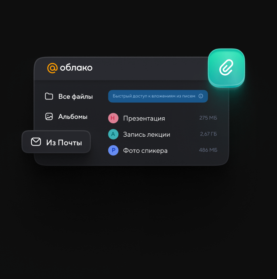Click the orange @ logo icon
This screenshot has width=277, height=279.
[52, 68]
